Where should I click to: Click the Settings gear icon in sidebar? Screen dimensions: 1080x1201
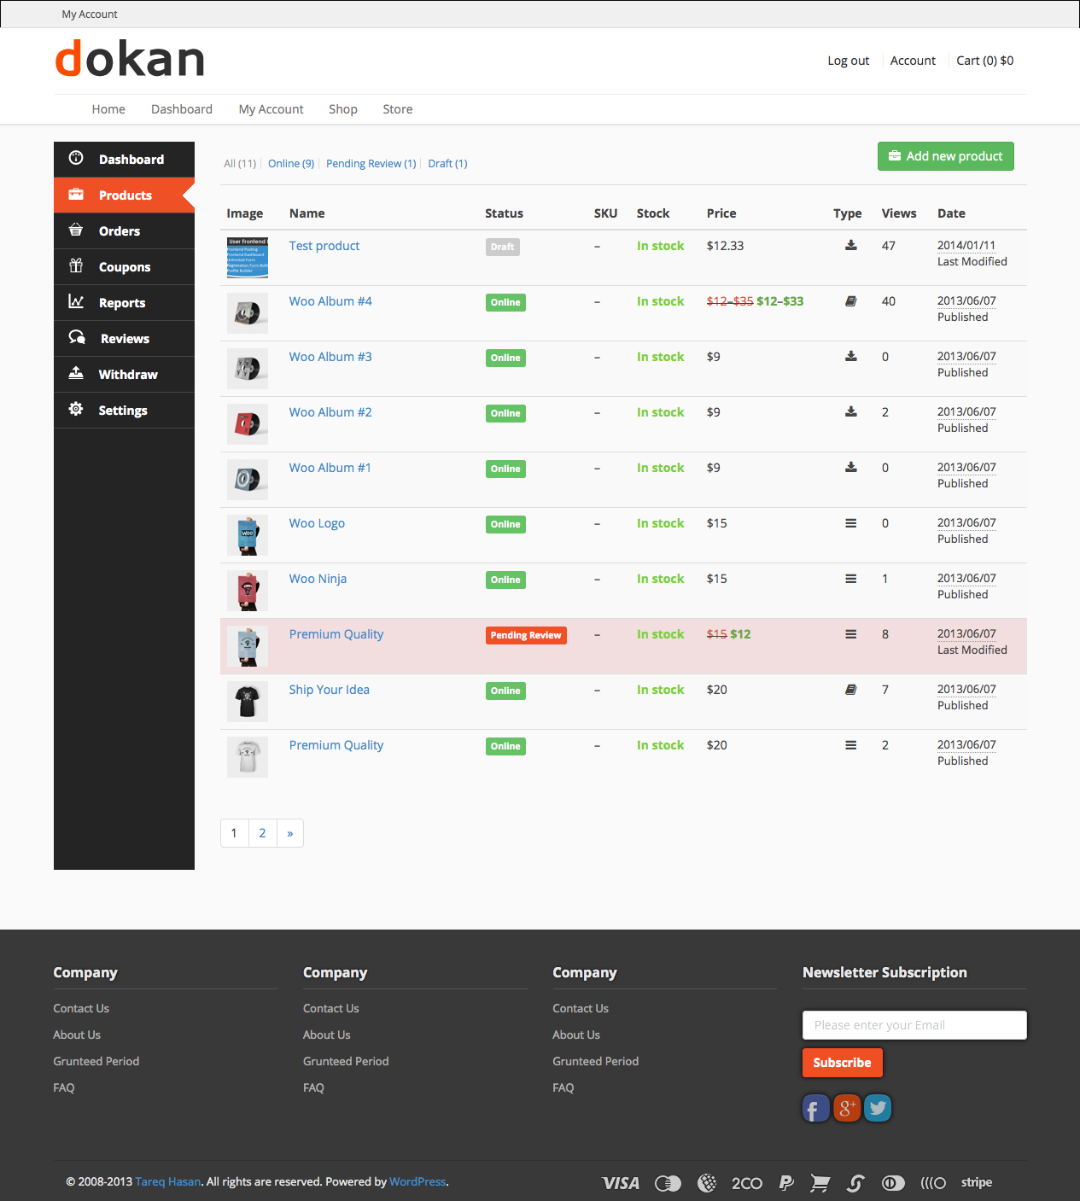click(x=76, y=409)
